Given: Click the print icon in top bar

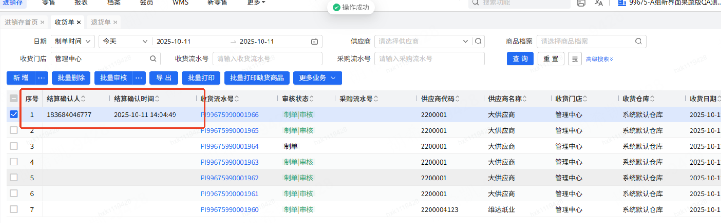Looking at the screenshot, I should [x=581, y=3].
